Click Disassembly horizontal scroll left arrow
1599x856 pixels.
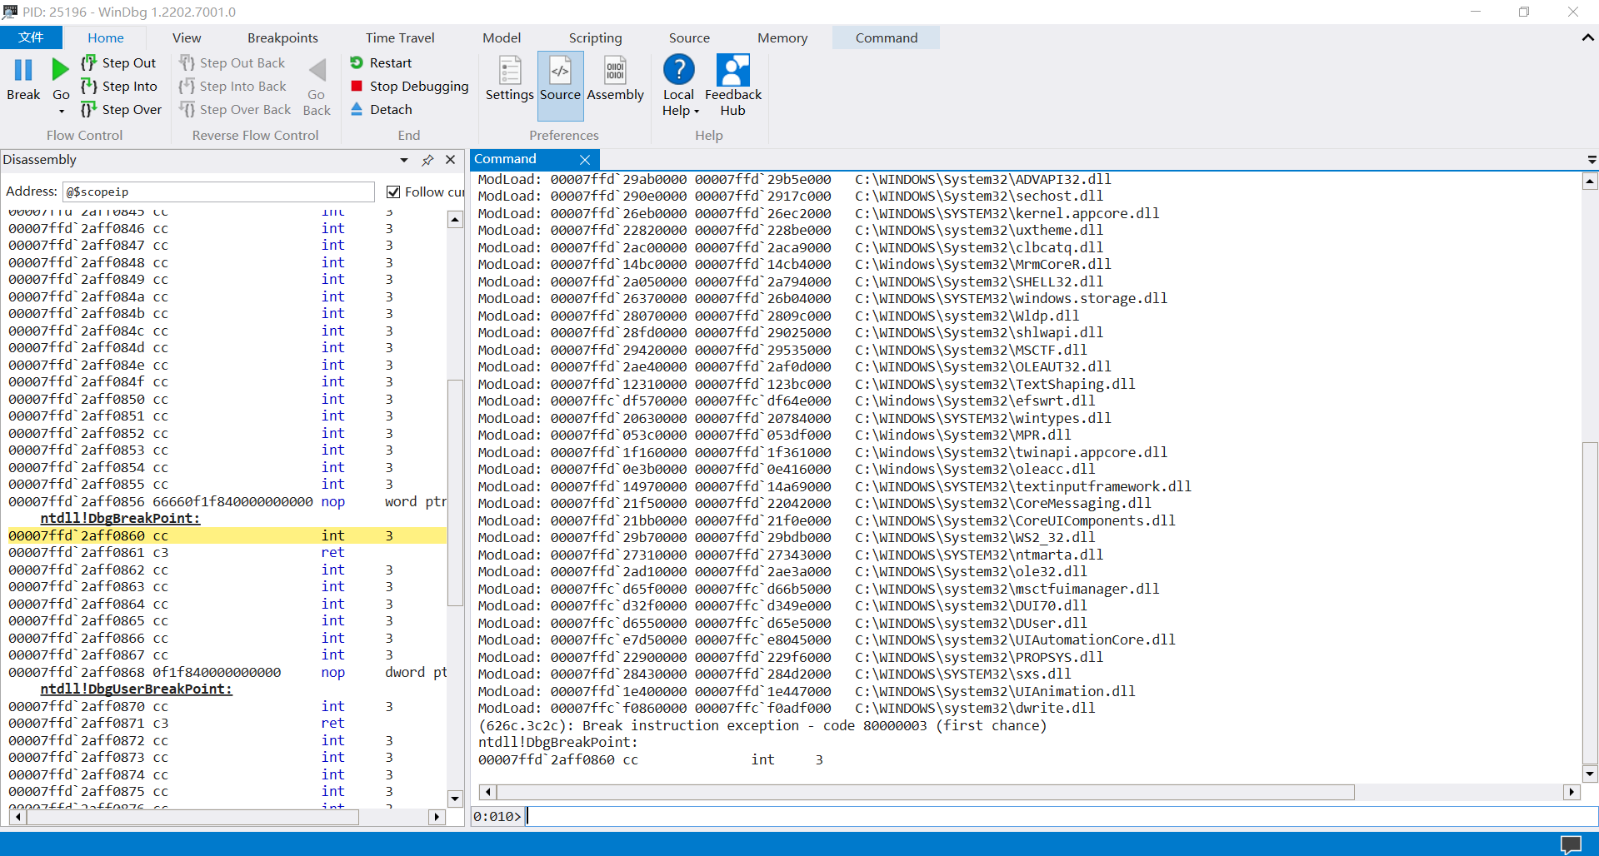(x=17, y=817)
